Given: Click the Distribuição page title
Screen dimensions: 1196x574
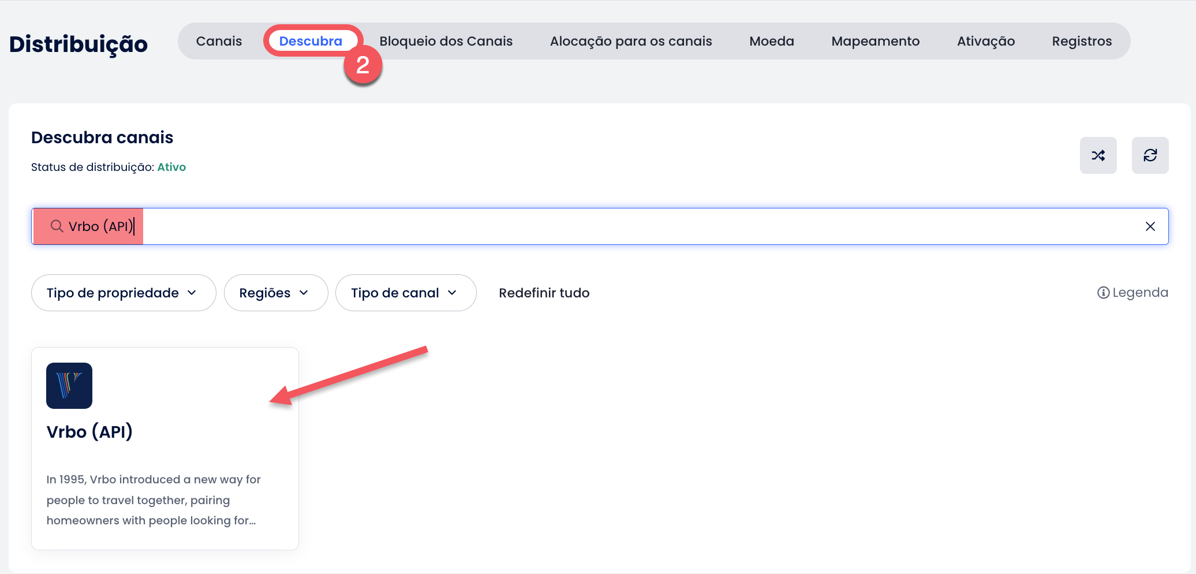Looking at the screenshot, I should click(x=79, y=44).
